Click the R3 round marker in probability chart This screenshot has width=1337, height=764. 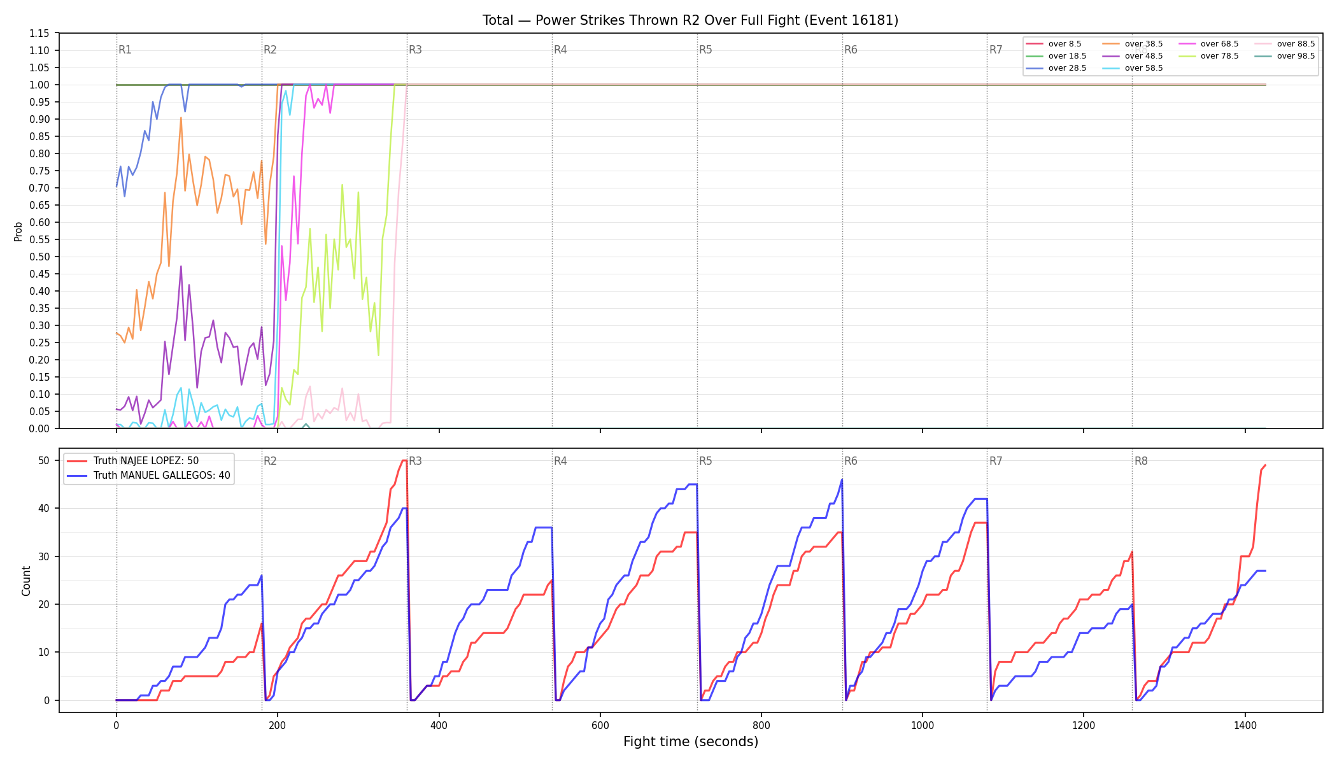tap(415, 50)
